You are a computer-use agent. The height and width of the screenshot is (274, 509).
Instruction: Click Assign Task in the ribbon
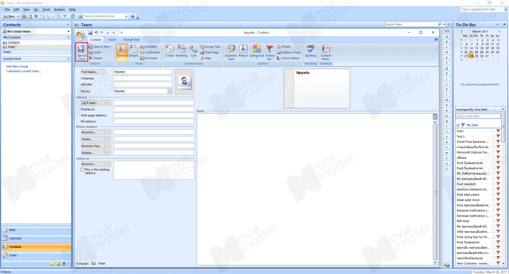(x=210, y=47)
